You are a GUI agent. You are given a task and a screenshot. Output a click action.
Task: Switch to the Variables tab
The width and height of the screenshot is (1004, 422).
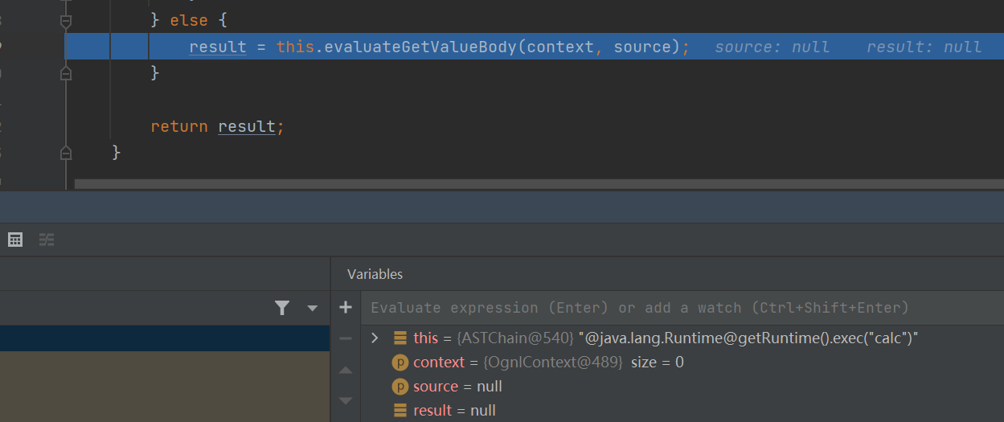[375, 274]
